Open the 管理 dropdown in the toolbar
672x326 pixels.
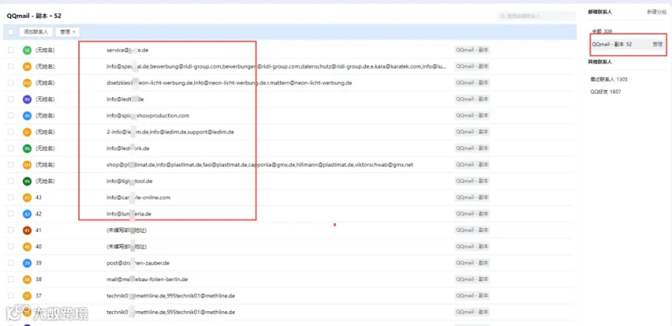(67, 31)
